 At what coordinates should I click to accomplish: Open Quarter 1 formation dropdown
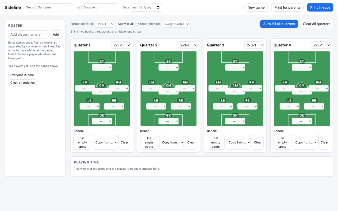tap(121, 45)
